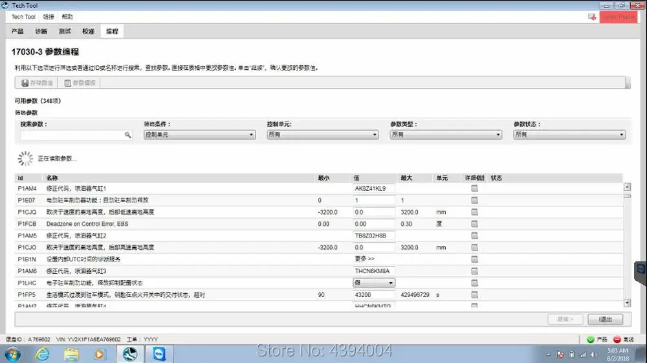Click the connection status icon near top right
Image resolution: width=647 pixels, height=363 pixels.
click(592, 17)
